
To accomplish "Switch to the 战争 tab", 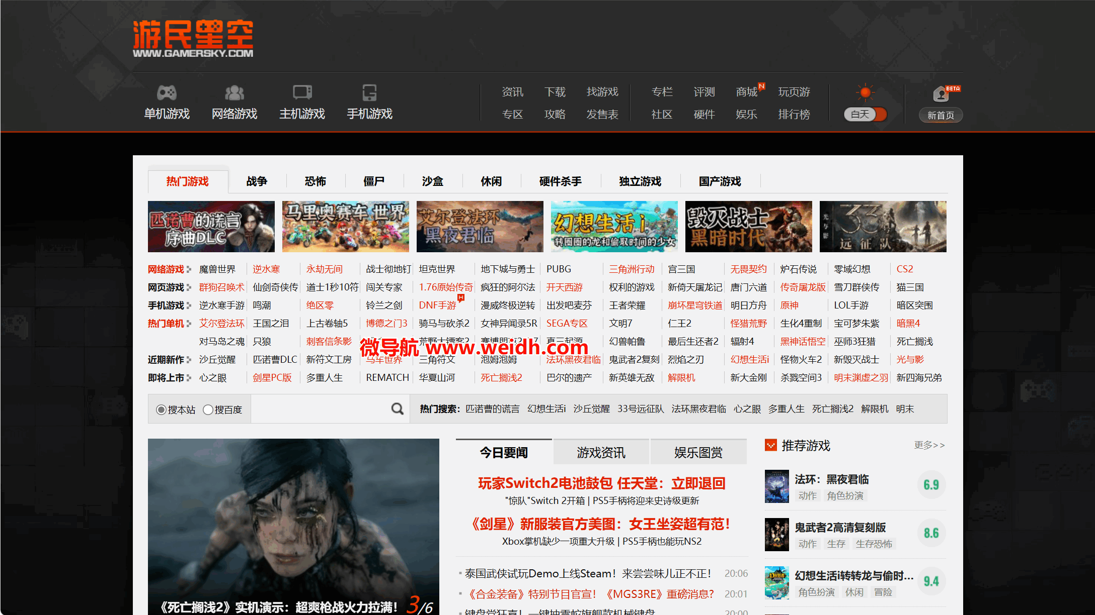I will tap(257, 181).
